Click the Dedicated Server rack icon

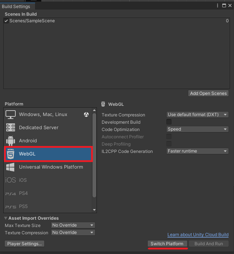[11, 127]
